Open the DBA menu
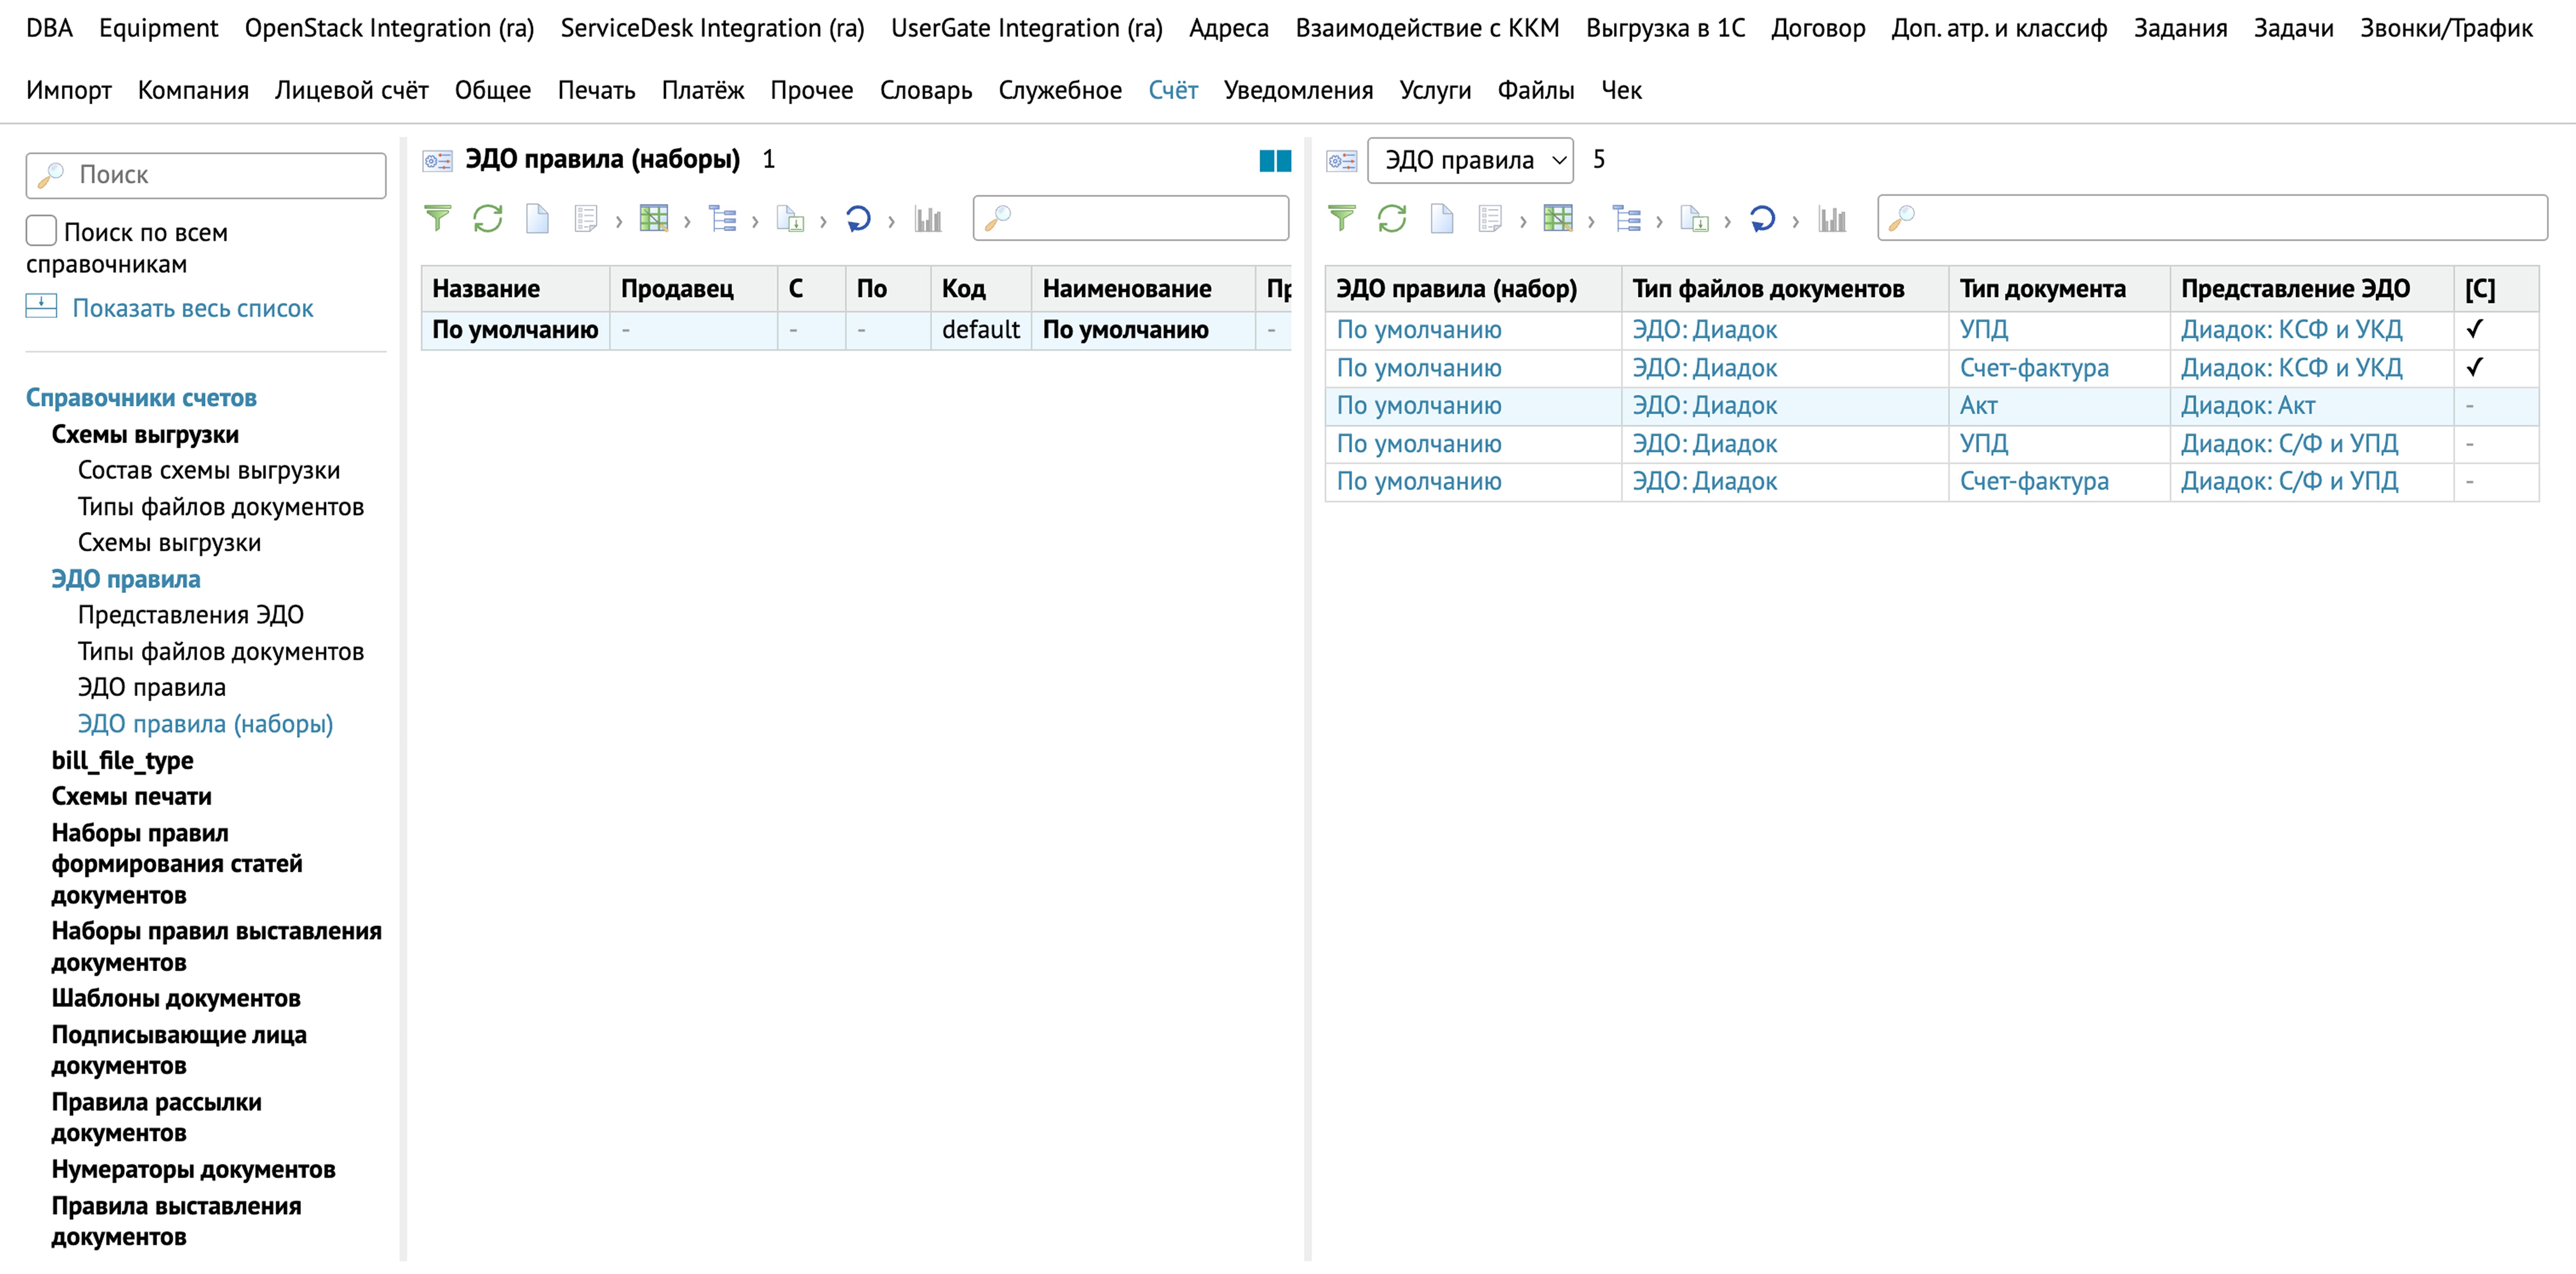 (x=49, y=28)
